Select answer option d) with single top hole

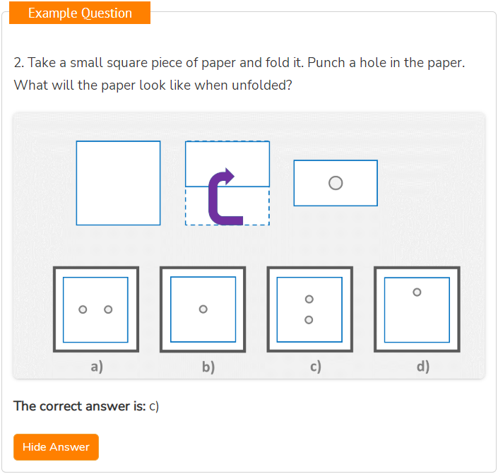click(x=417, y=309)
